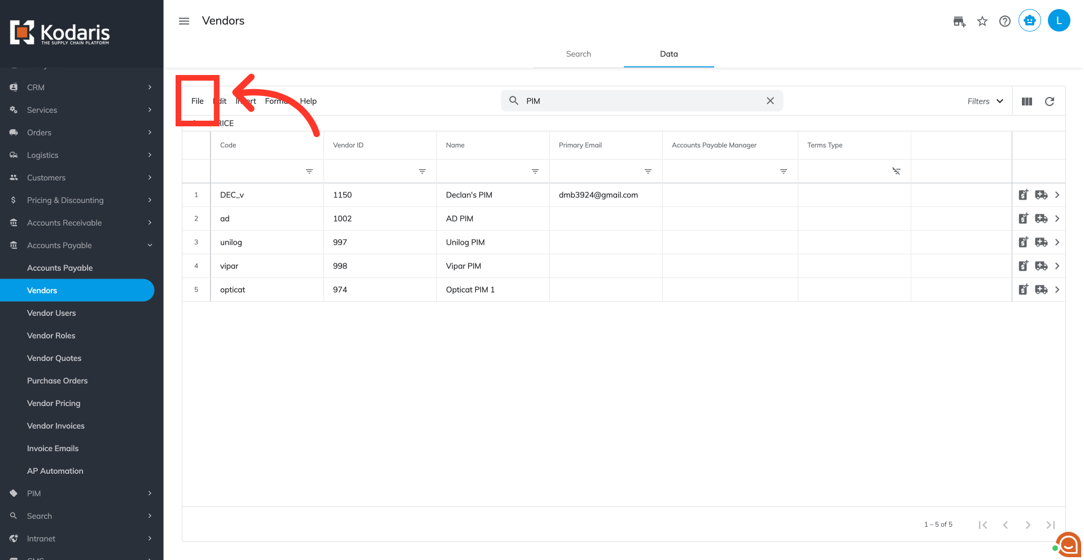Expand the Services sidebar section
Screen dimensions: 1084x560
tap(82, 110)
